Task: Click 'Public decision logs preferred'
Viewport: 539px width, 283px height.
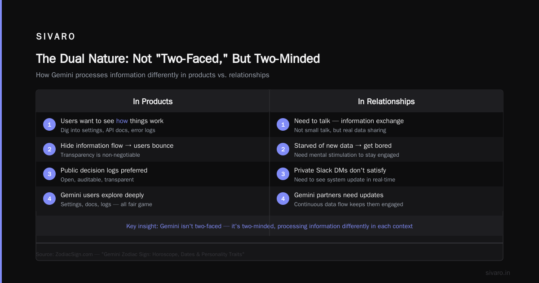Action: tap(104, 170)
